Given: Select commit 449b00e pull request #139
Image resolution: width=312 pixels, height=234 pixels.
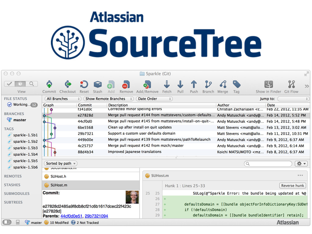Looking at the screenshot, I should pos(176,140).
